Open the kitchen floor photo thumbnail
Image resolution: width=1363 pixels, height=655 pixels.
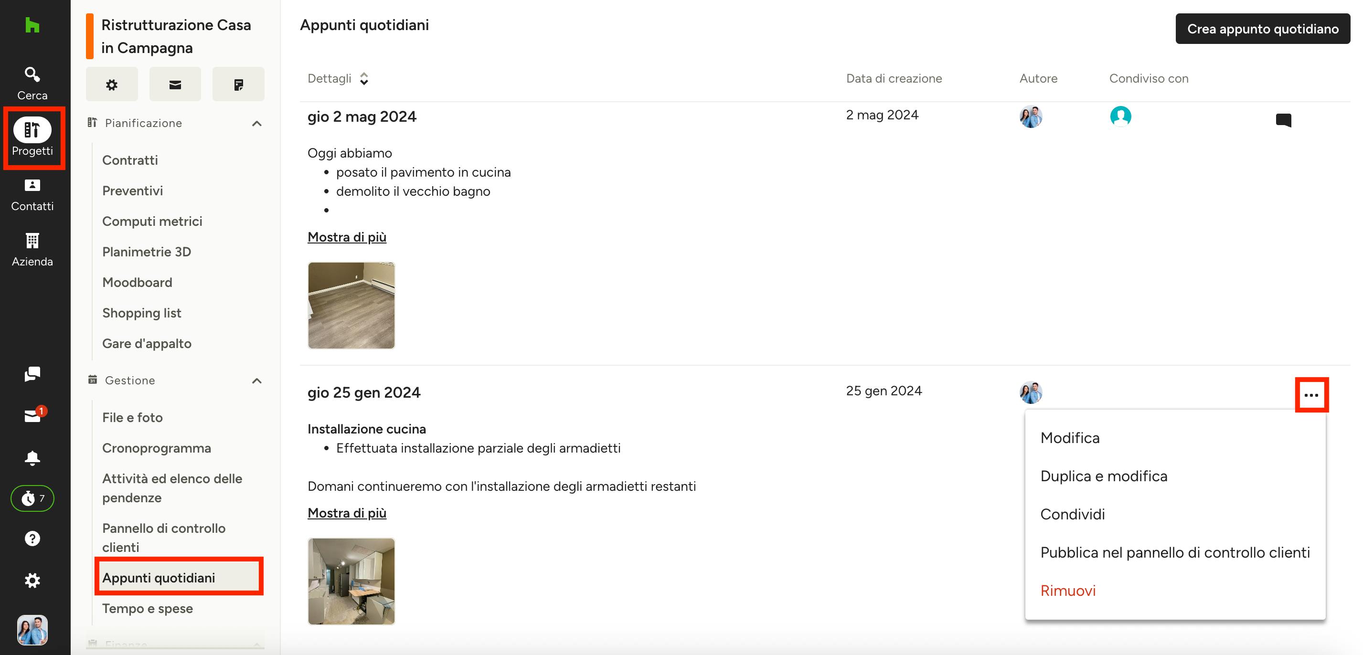tap(351, 305)
